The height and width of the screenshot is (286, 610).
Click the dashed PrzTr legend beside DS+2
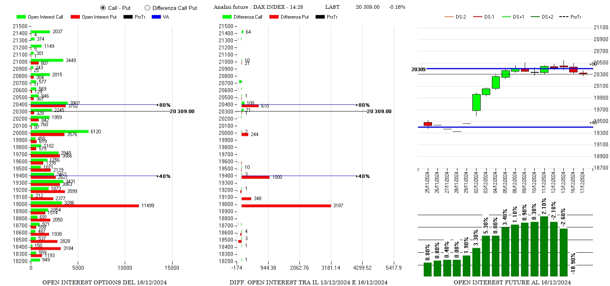(x=563, y=17)
